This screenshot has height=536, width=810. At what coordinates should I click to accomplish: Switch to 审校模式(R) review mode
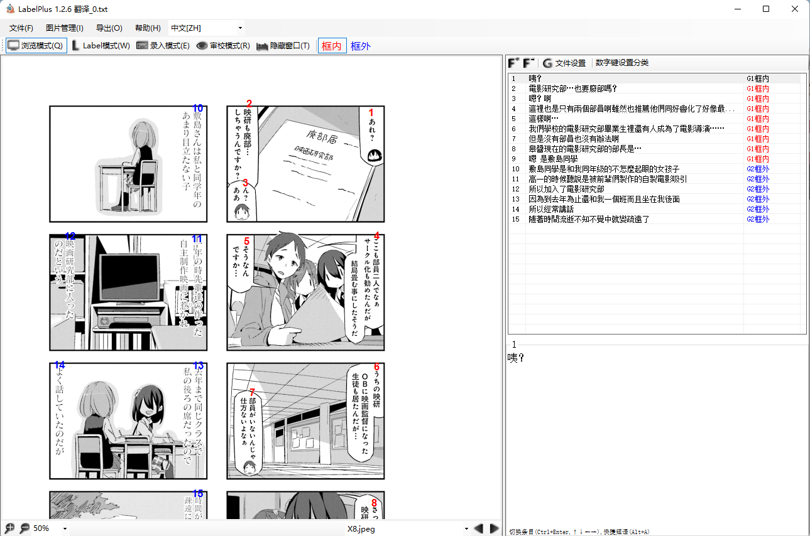[x=223, y=46]
